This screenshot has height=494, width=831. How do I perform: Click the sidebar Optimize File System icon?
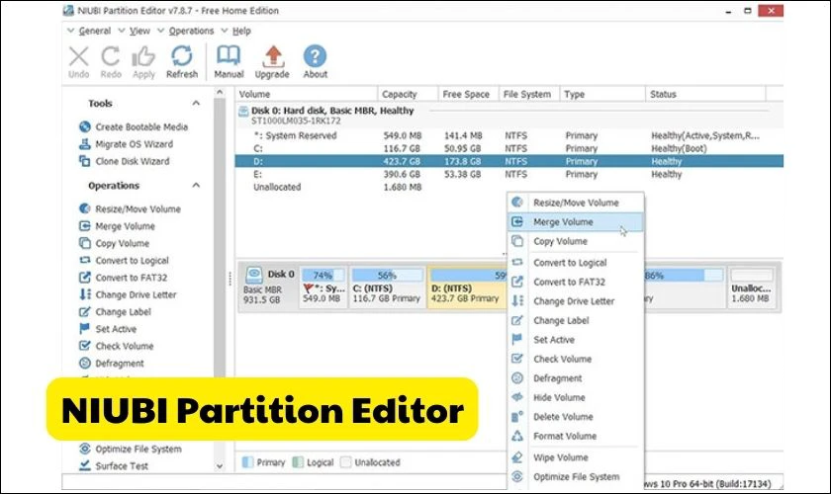pos(85,449)
